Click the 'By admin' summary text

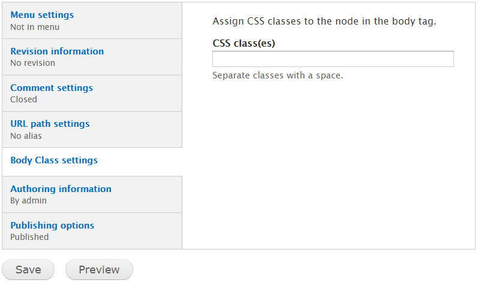[29, 200]
